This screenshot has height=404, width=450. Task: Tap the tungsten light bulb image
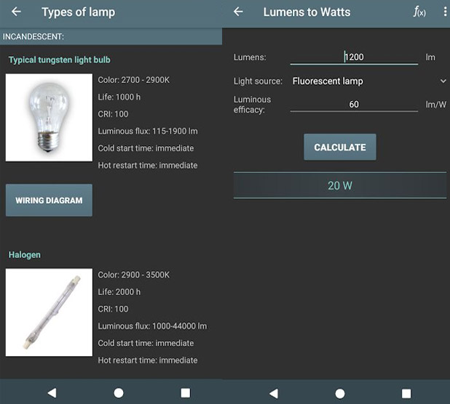click(49, 118)
